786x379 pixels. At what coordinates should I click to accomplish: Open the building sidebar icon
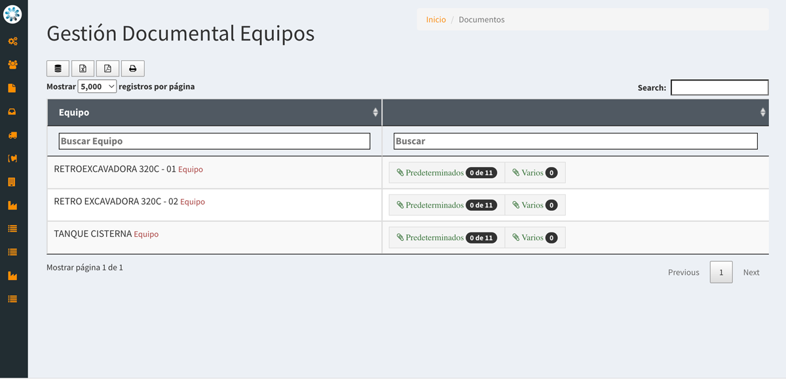click(12, 182)
